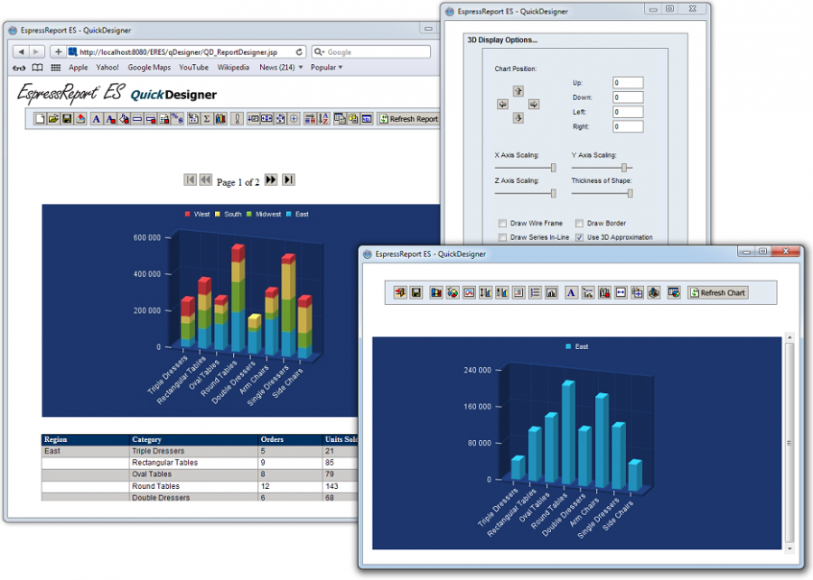Click the chart window vertical scrollbar

click(x=790, y=443)
